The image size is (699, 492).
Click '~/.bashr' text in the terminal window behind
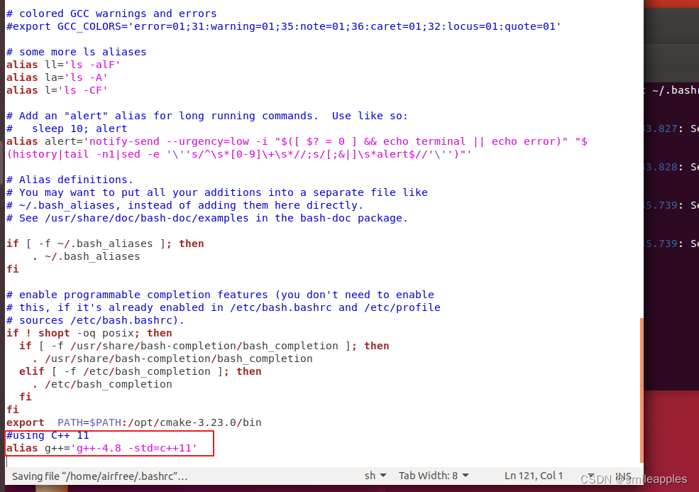[x=675, y=91]
